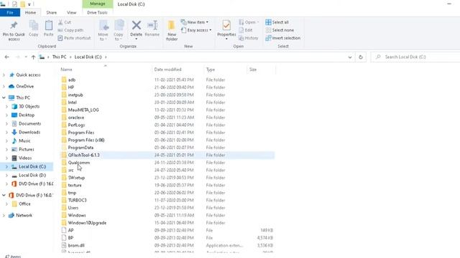This screenshot has width=460, height=258.
Task: Click Invert selection
Action: coord(282,38)
